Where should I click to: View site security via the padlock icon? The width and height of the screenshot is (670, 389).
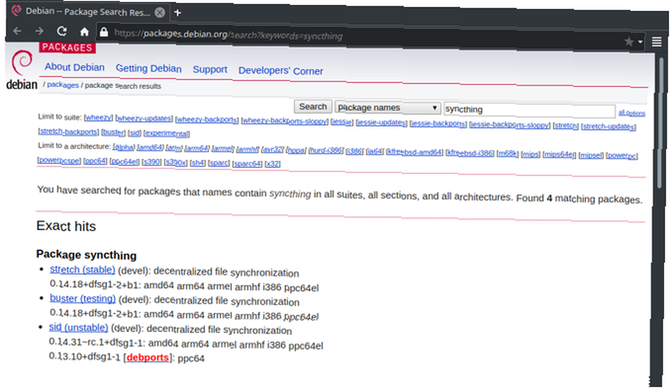[104, 32]
